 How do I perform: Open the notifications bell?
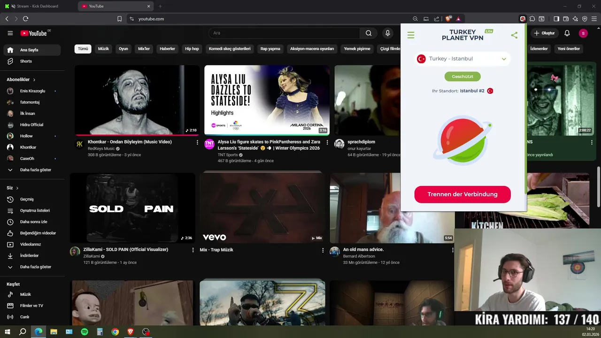567,33
